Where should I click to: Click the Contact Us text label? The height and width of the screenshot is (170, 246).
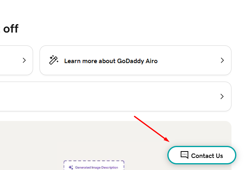click(207, 156)
